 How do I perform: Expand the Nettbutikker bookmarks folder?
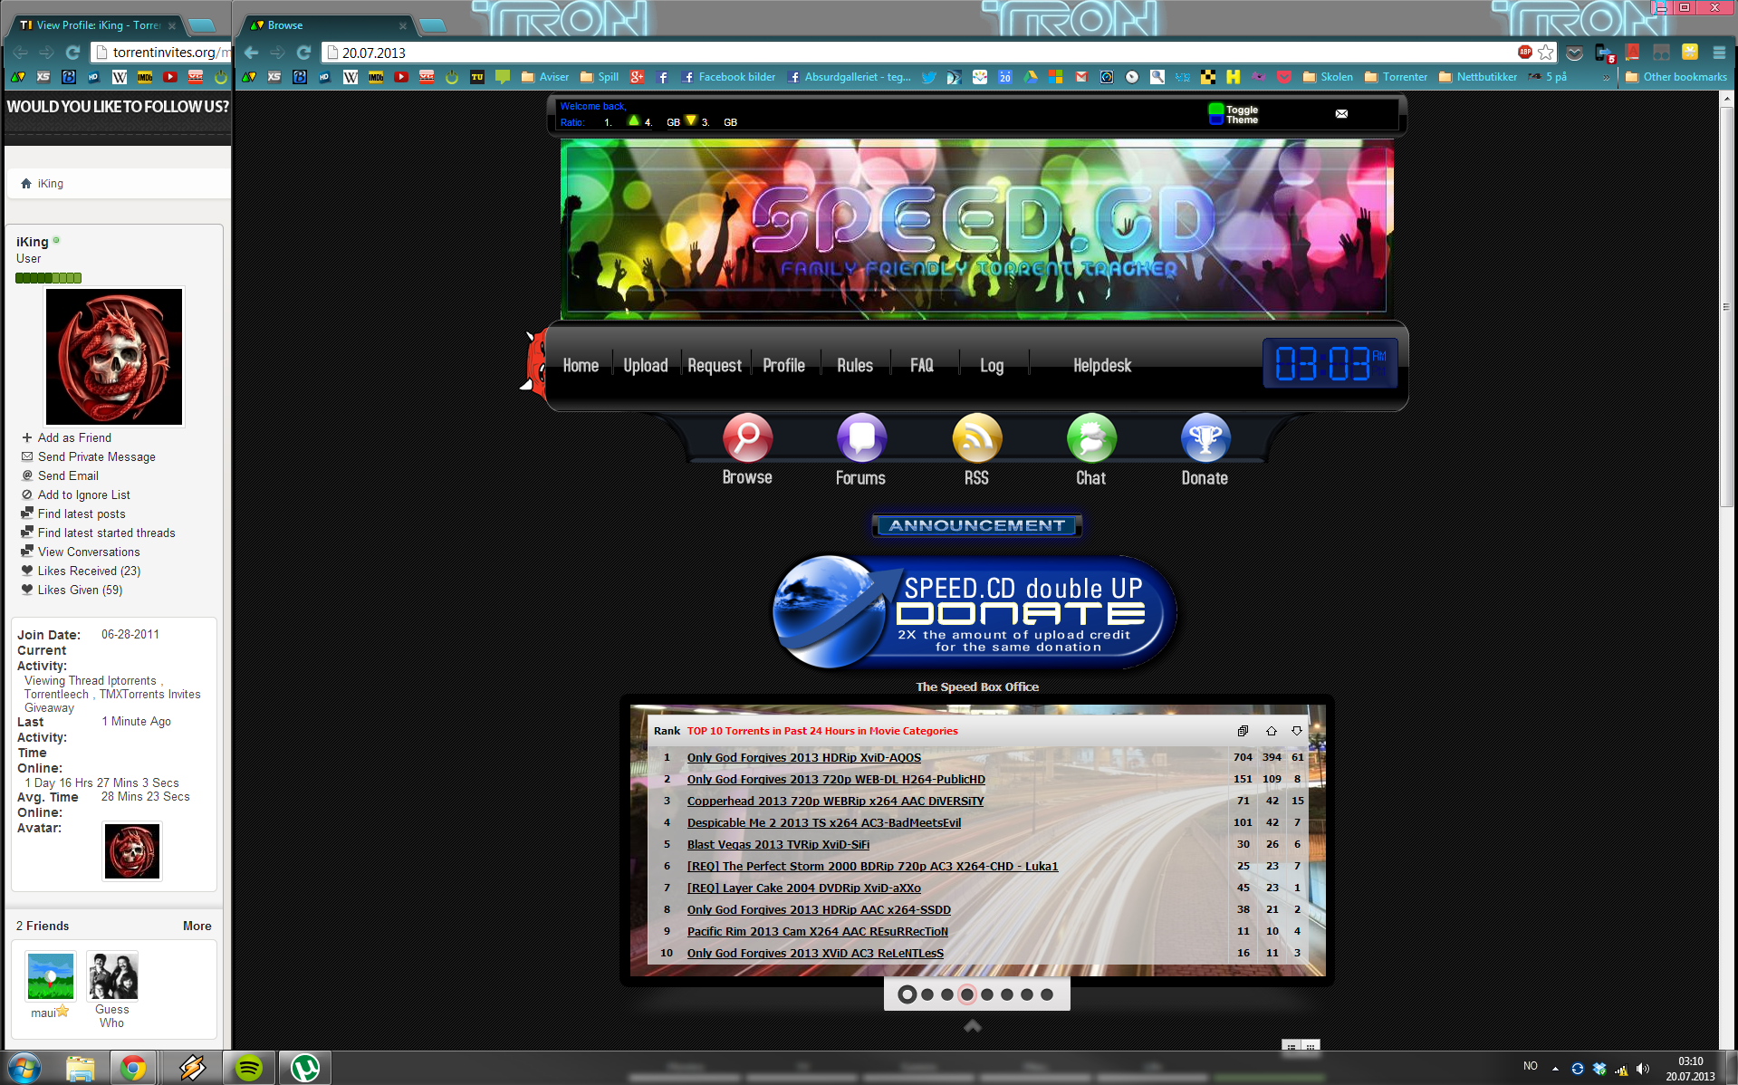pyautogui.click(x=1478, y=77)
